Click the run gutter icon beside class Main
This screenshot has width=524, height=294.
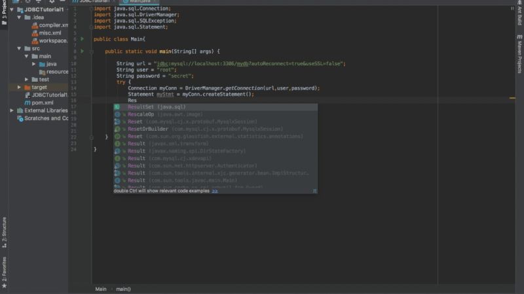(x=83, y=39)
